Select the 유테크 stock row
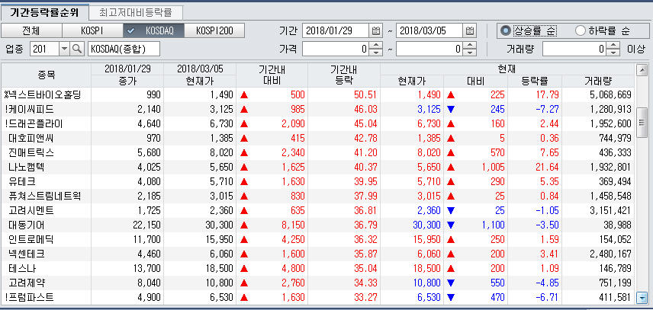 click(318, 181)
